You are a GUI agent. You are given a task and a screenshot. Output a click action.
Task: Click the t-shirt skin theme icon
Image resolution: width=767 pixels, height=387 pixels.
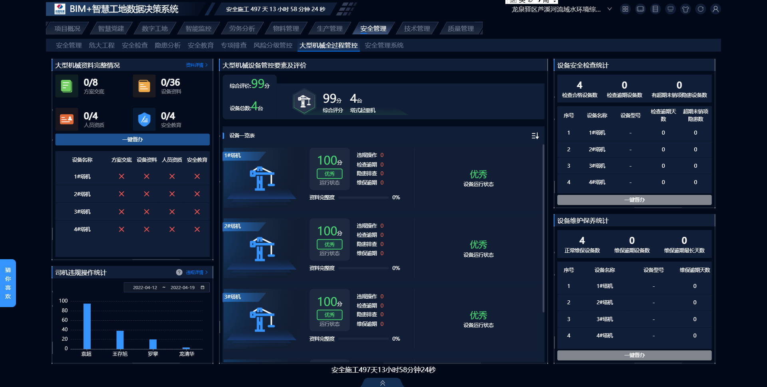click(686, 9)
